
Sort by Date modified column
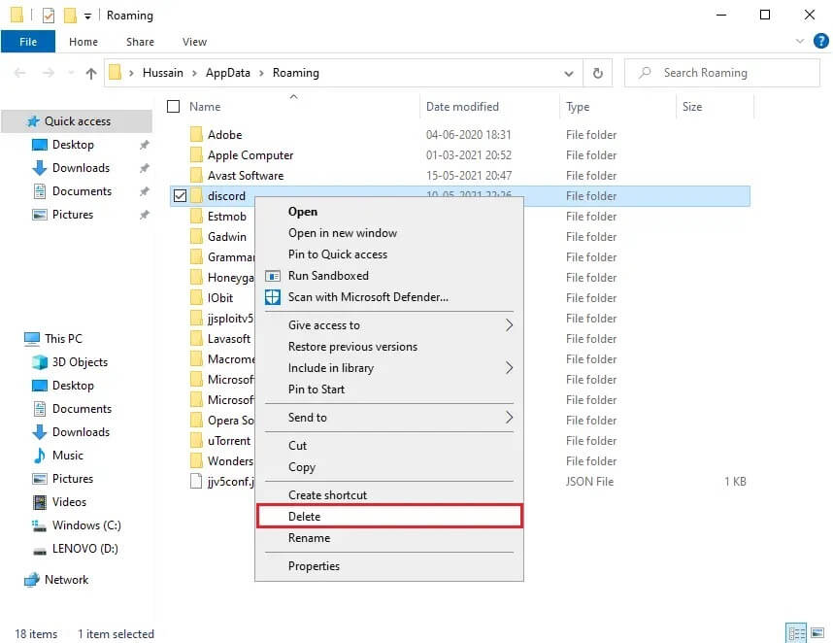[x=462, y=106]
